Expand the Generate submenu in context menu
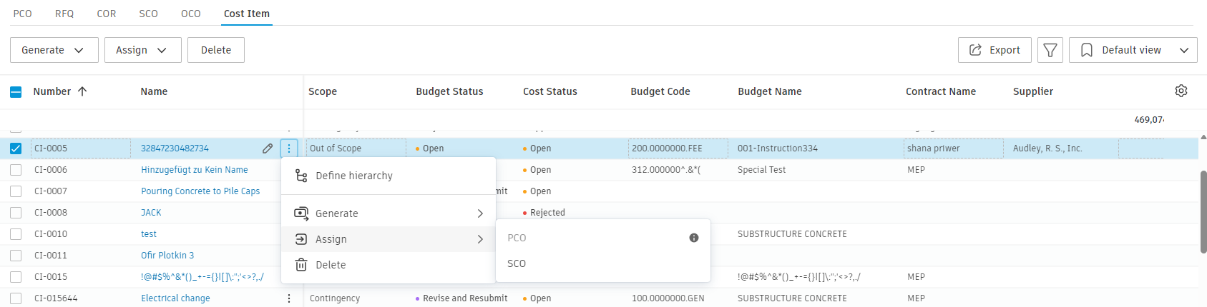The height and width of the screenshot is (307, 1207). [x=389, y=213]
